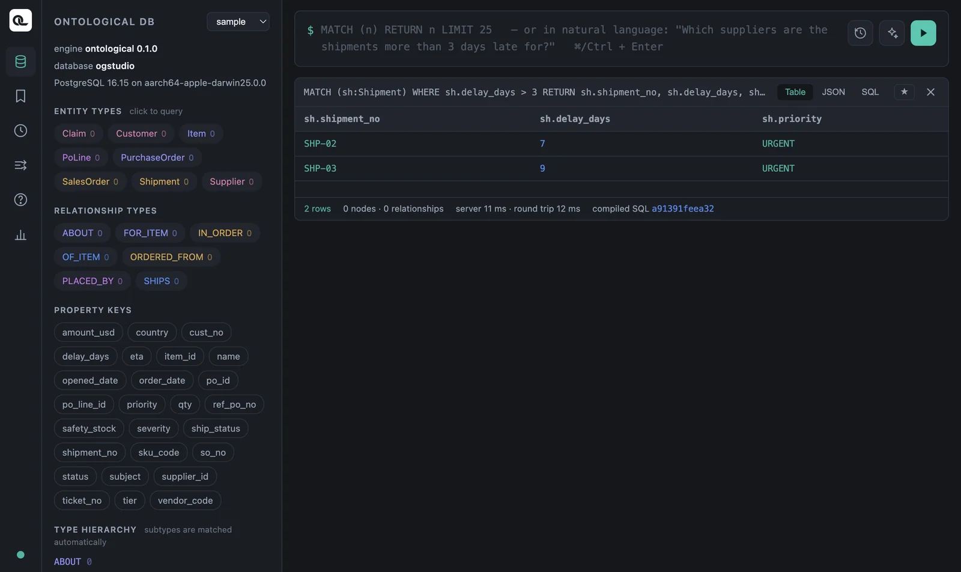Open compiled SQL link a91391feea32
This screenshot has width=961, height=572.
682,208
